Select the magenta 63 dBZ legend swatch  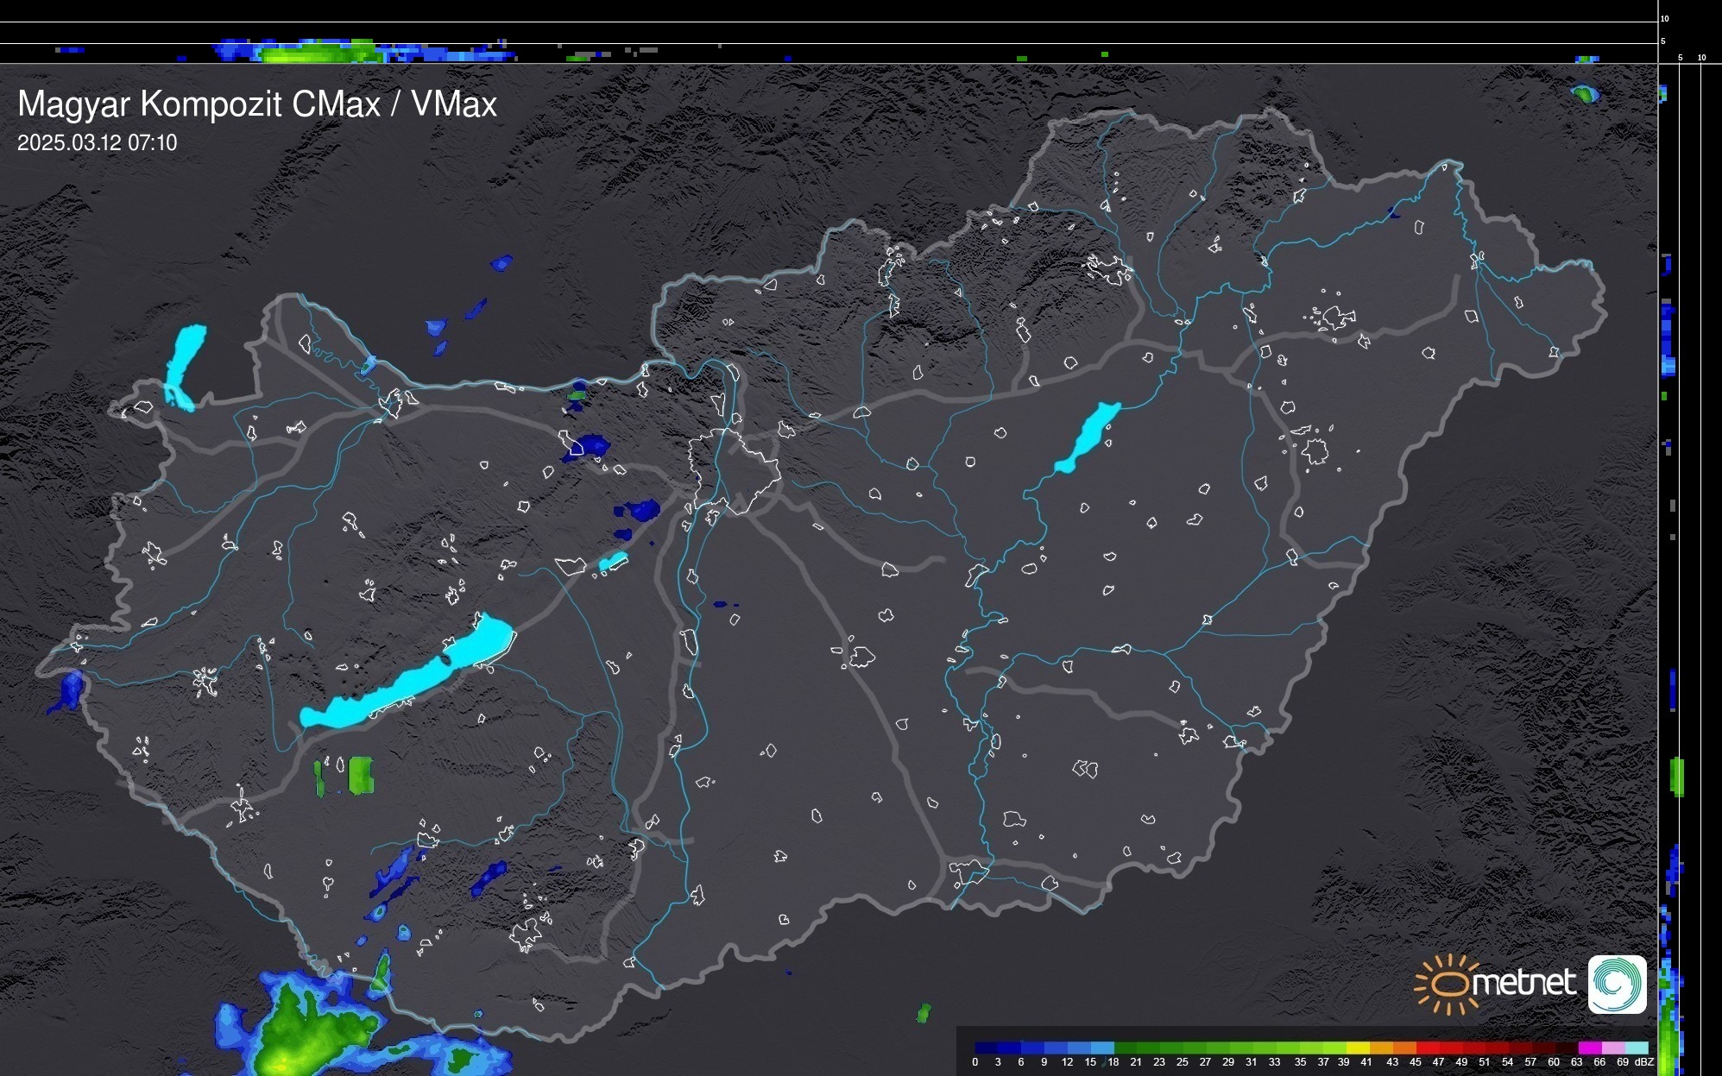click(x=1588, y=1048)
